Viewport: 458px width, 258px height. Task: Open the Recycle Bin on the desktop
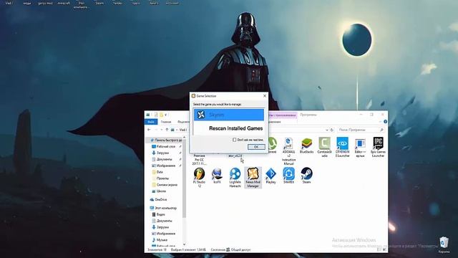(444, 245)
